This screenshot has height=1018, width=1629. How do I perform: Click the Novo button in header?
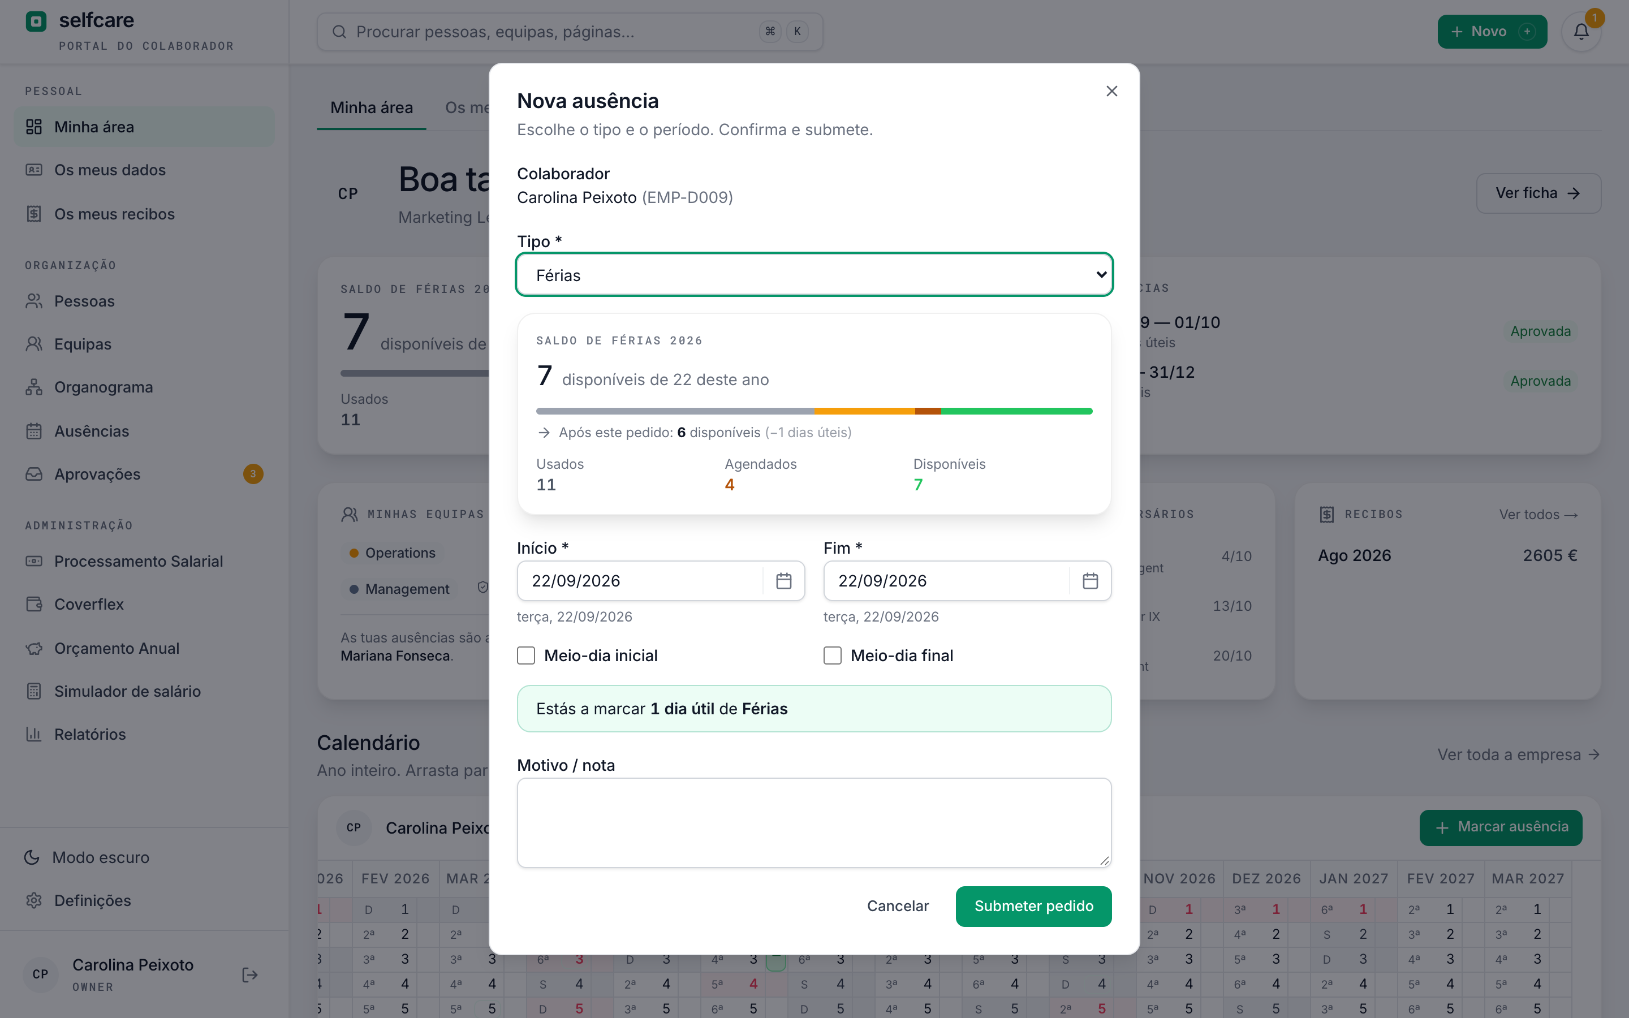(x=1492, y=32)
